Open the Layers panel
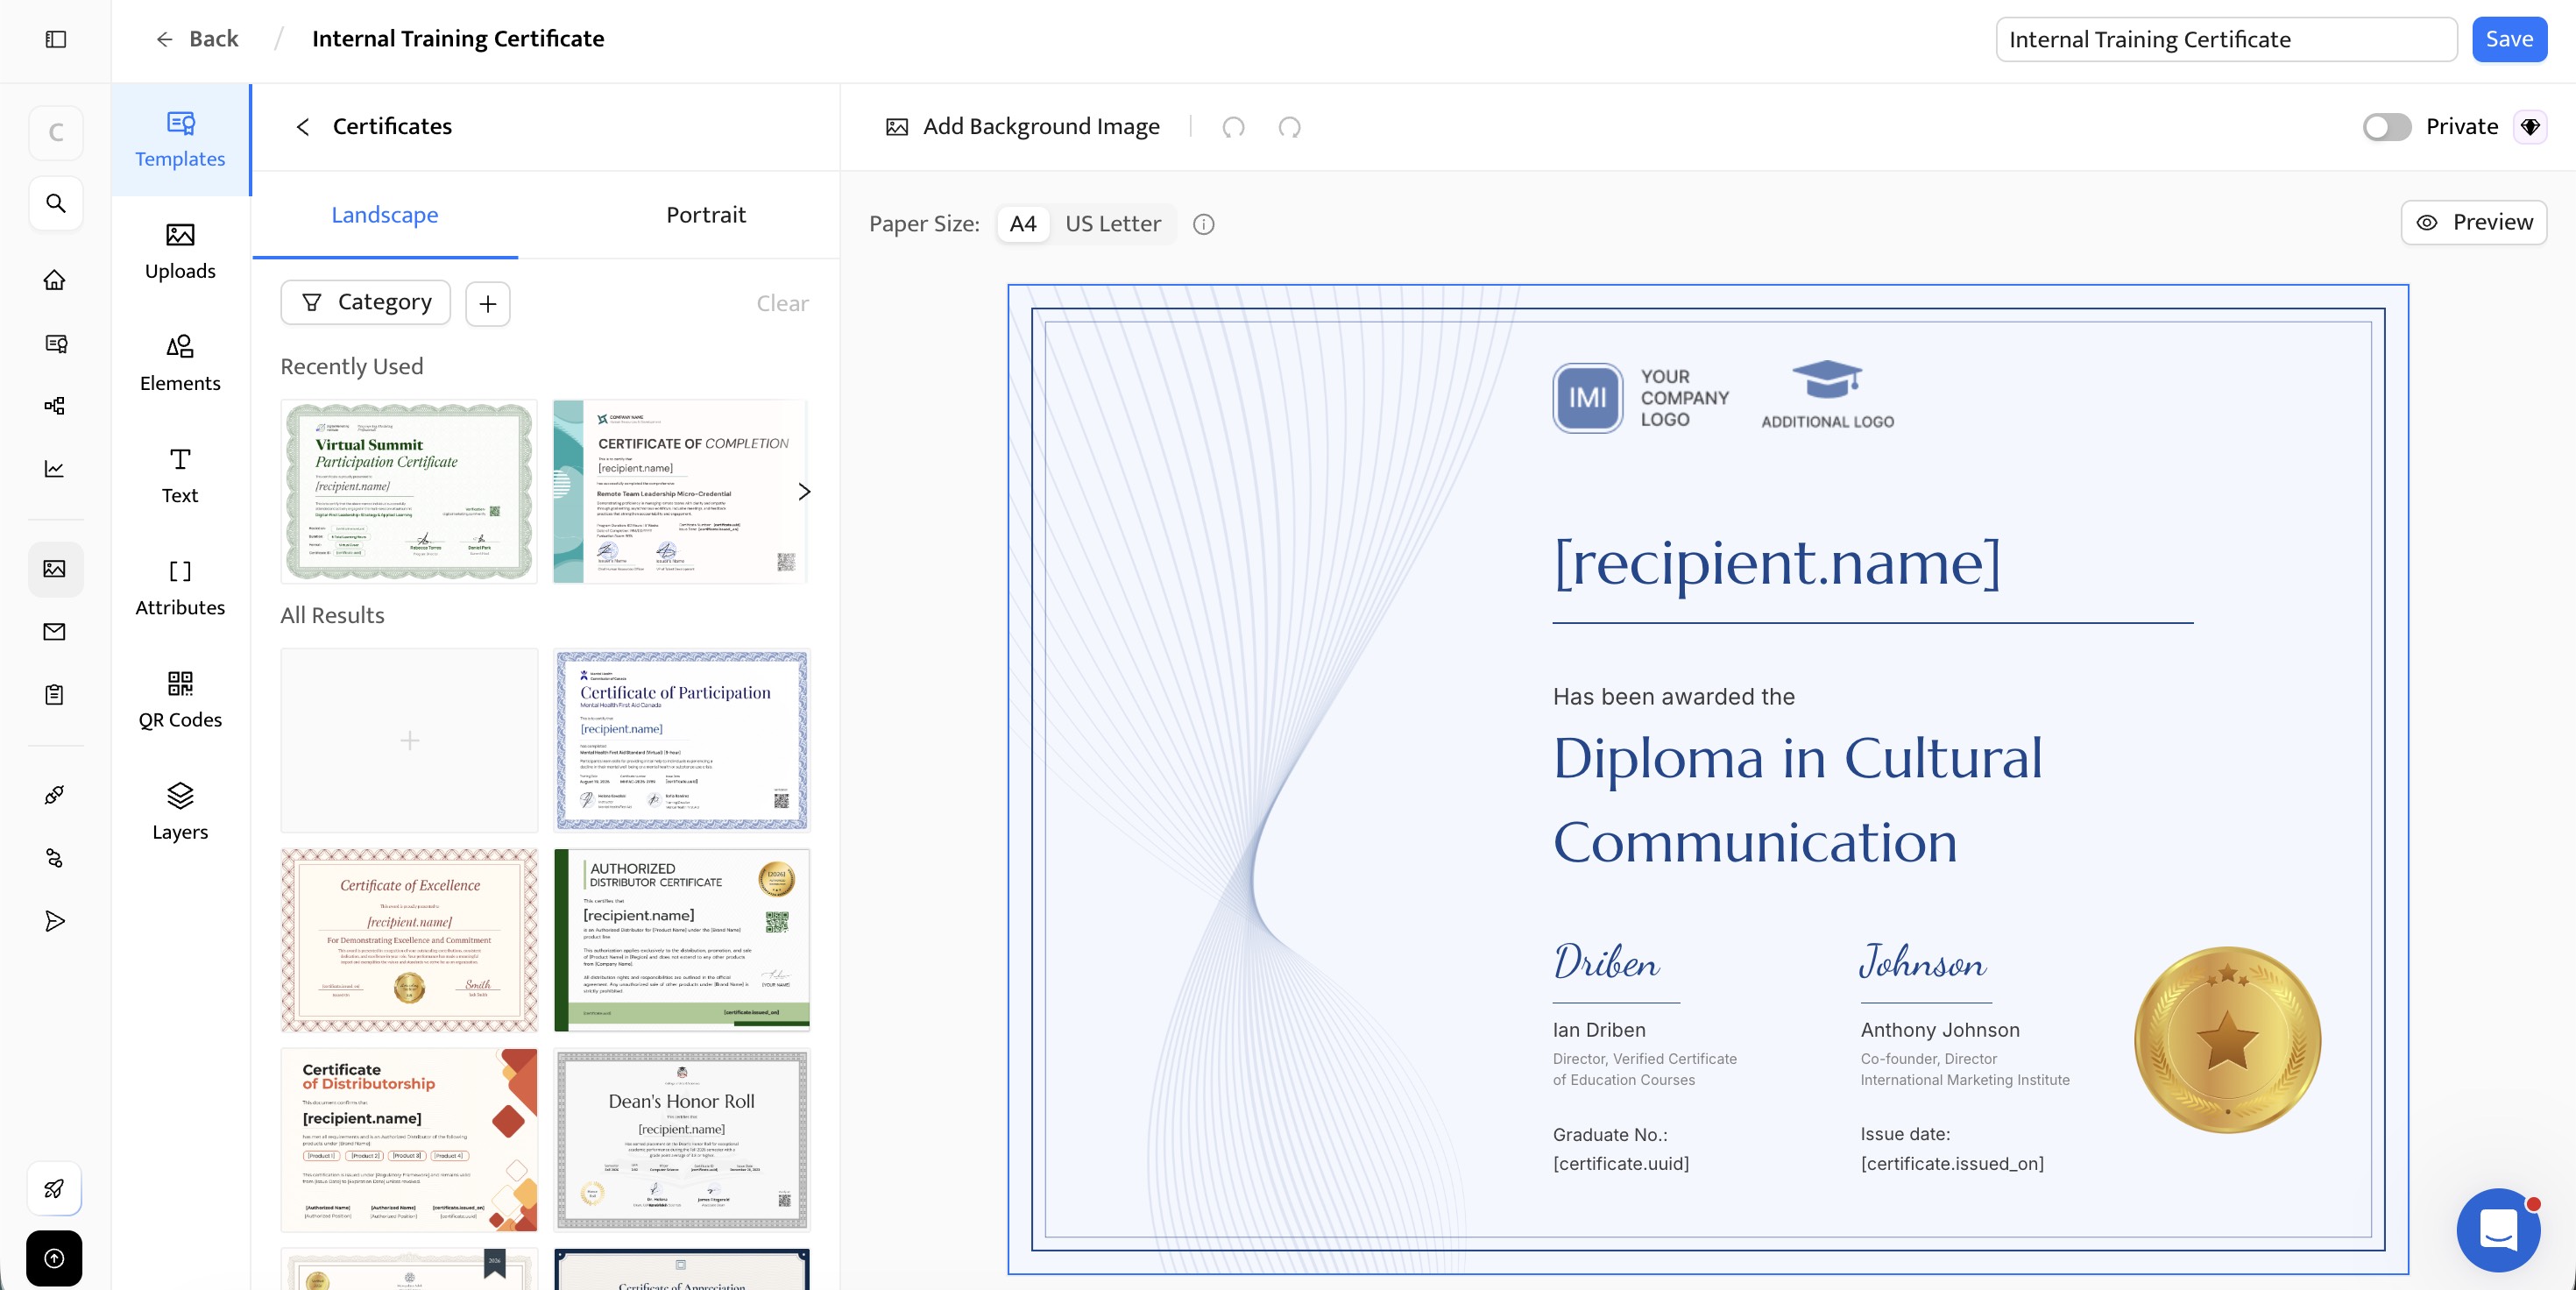 (180, 812)
